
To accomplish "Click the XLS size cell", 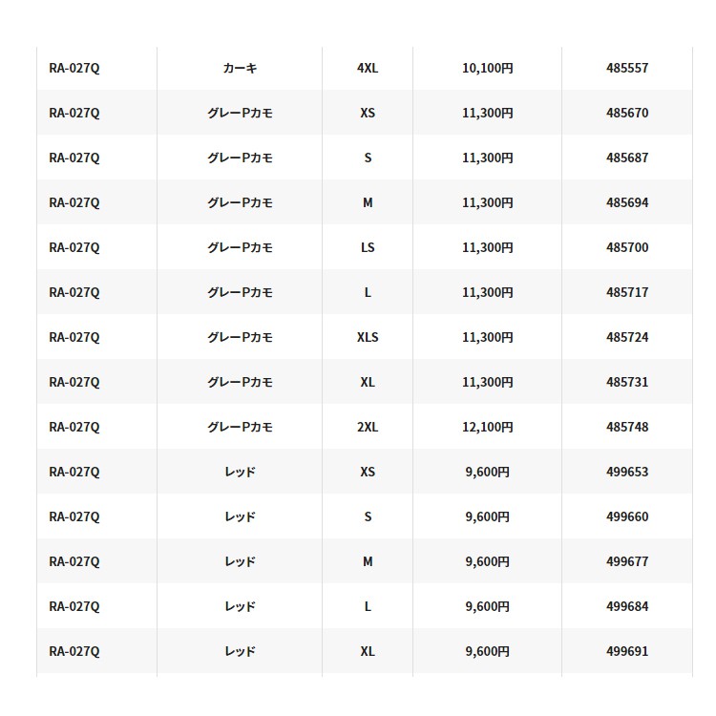I will click(x=368, y=337).
